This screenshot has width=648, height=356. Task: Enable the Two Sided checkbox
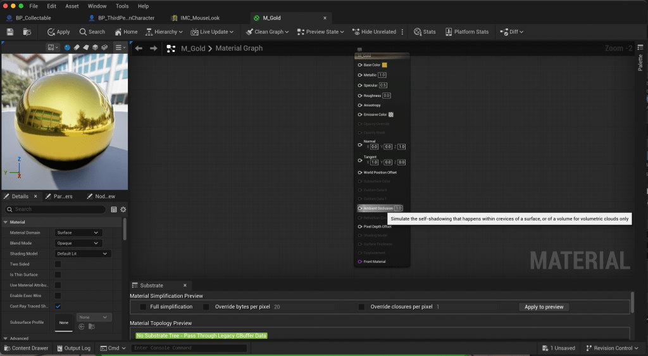pos(58,264)
